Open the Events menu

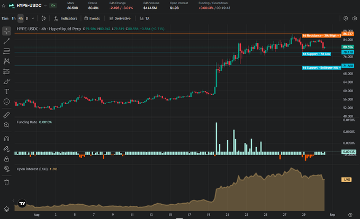point(92,19)
